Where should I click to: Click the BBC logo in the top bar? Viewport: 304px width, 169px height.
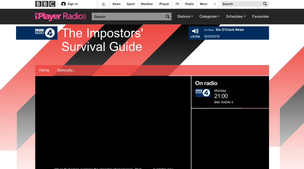pos(45,4)
